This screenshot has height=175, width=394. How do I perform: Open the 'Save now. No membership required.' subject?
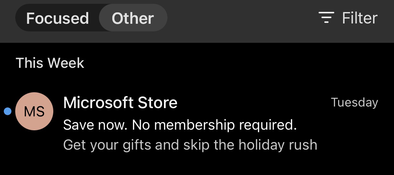click(x=180, y=125)
